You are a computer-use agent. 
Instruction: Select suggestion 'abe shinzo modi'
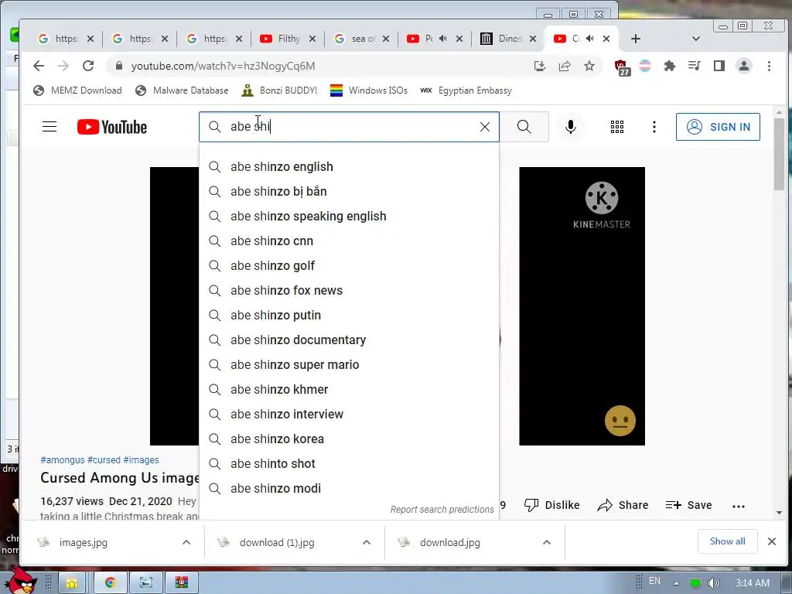tap(349, 489)
